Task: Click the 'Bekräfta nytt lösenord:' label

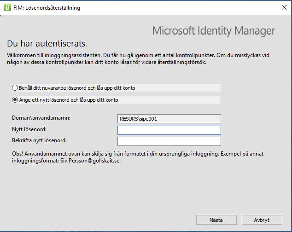Action: [x=39, y=140]
